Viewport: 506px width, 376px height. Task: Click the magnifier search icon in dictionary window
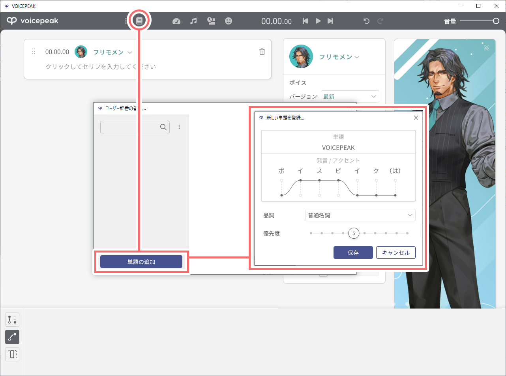(x=163, y=127)
